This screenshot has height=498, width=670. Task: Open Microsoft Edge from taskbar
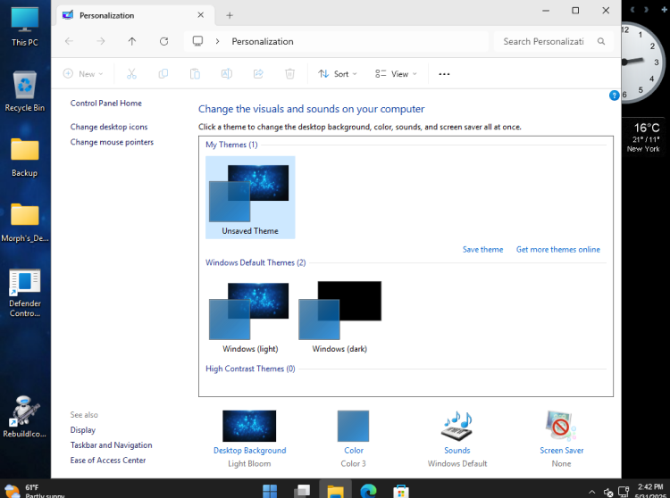(368, 491)
